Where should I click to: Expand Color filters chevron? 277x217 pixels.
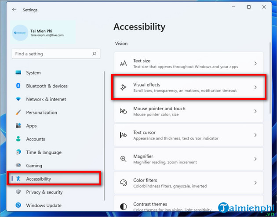pos(255,183)
